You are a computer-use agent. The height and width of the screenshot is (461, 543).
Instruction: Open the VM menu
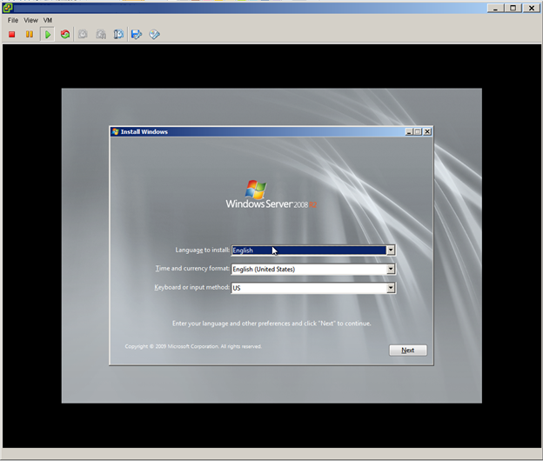coord(48,20)
